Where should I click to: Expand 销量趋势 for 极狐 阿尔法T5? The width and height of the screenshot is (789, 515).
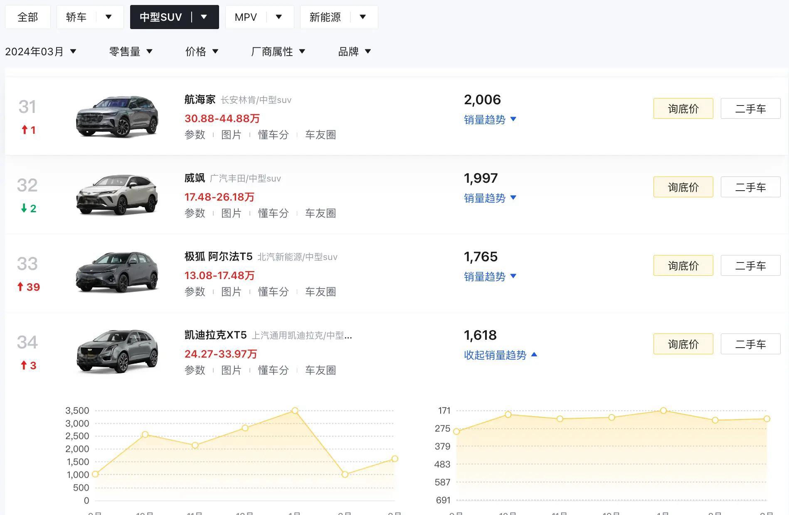tap(490, 277)
